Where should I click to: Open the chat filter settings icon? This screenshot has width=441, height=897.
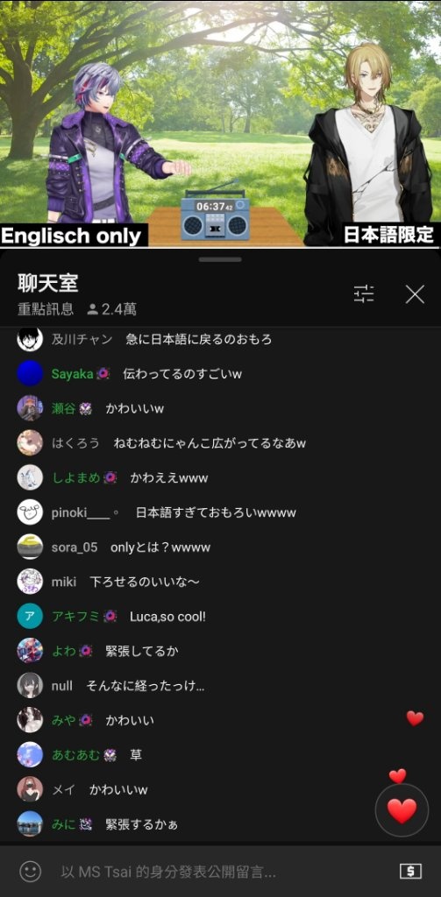(364, 294)
